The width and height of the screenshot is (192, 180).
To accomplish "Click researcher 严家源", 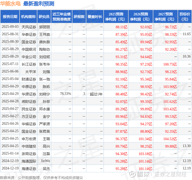I will pos(44,124).
